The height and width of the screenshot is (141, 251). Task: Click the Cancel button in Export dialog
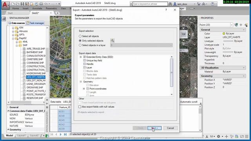tap(170, 128)
